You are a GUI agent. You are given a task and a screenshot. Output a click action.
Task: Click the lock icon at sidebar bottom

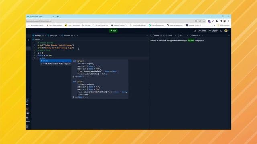point(27,126)
